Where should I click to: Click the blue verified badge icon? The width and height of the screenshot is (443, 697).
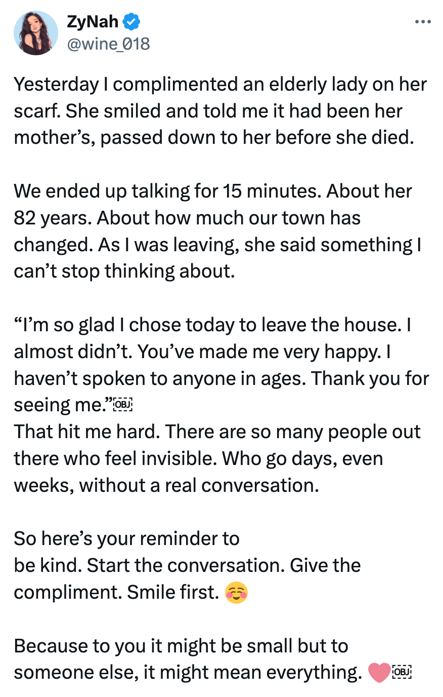click(131, 22)
